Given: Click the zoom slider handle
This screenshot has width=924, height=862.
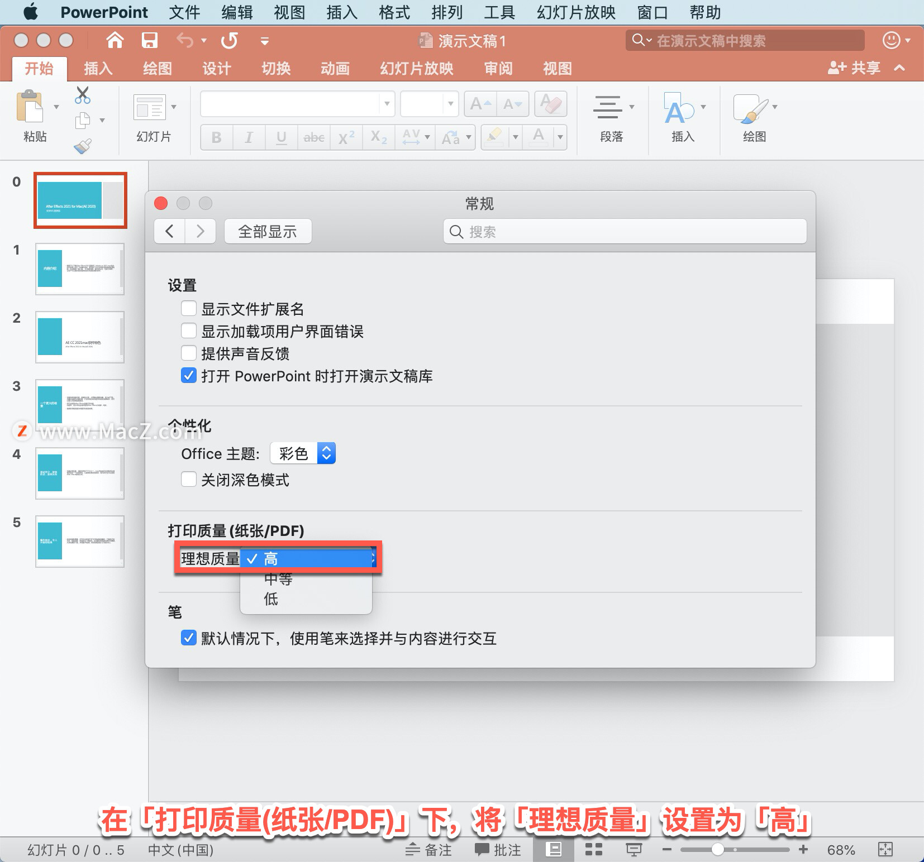Looking at the screenshot, I should click(718, 850).
